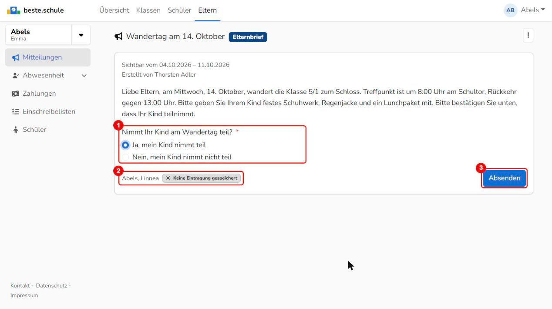This screenshot has width=552, height=309.
Task: Open the three-dot options menu
Action: click(x=528, y=35)
